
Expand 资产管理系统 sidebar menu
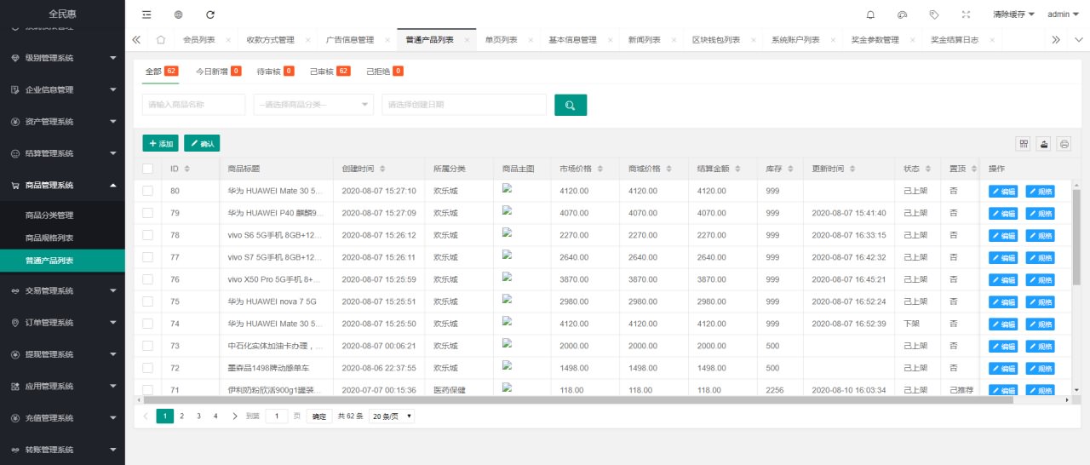62,122
